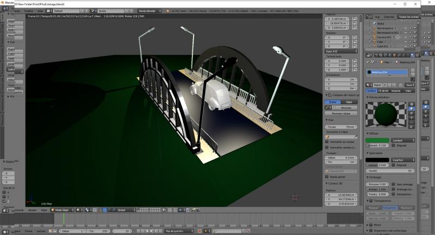Click the lock icon beside position X

(355, 19)
